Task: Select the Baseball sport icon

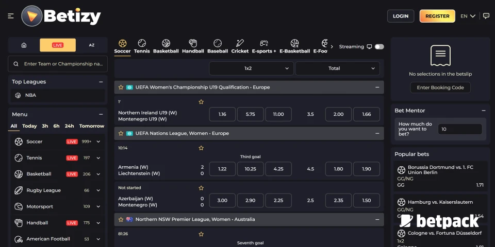Action: [218, 43]
